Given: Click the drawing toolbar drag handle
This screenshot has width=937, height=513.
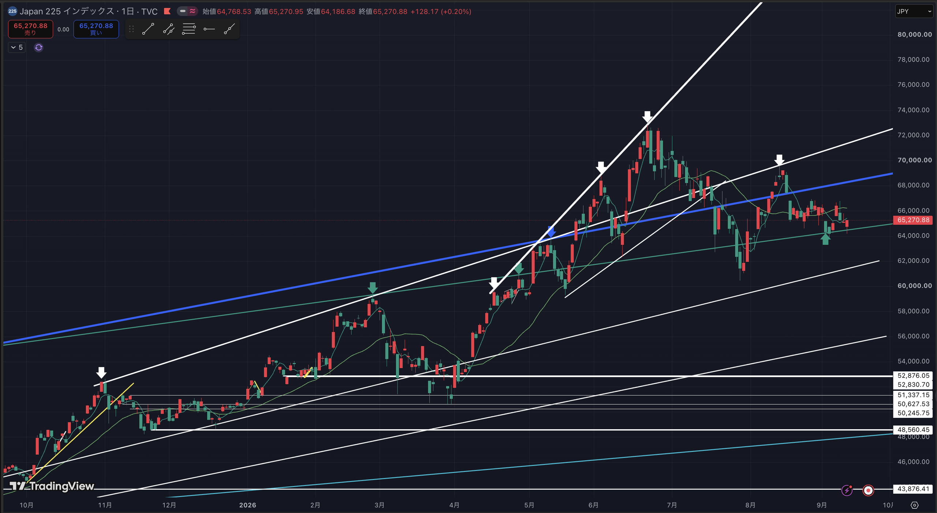Looking at the screenshot, I should (x=131, y=29).
